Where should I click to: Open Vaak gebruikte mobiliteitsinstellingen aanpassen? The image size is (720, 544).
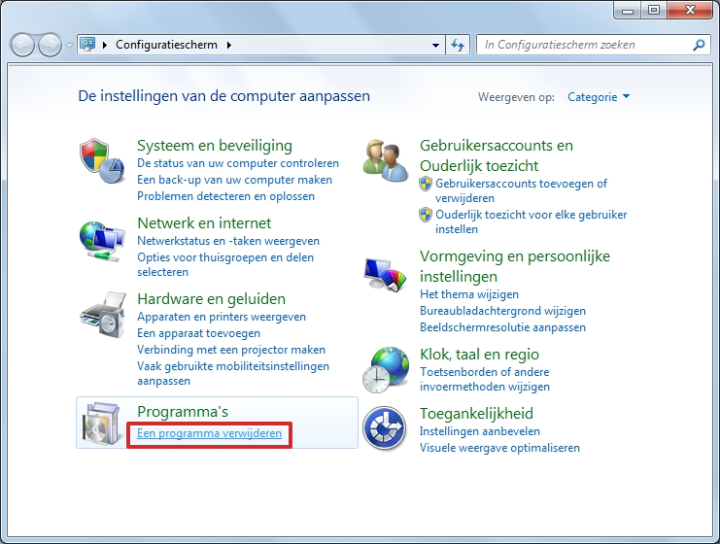(x=233, y=373)
